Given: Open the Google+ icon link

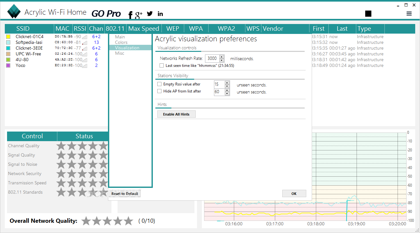Looking at the screenshot, I should (139, 14).
